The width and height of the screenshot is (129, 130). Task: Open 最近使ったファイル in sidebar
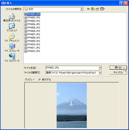[12, 17]
